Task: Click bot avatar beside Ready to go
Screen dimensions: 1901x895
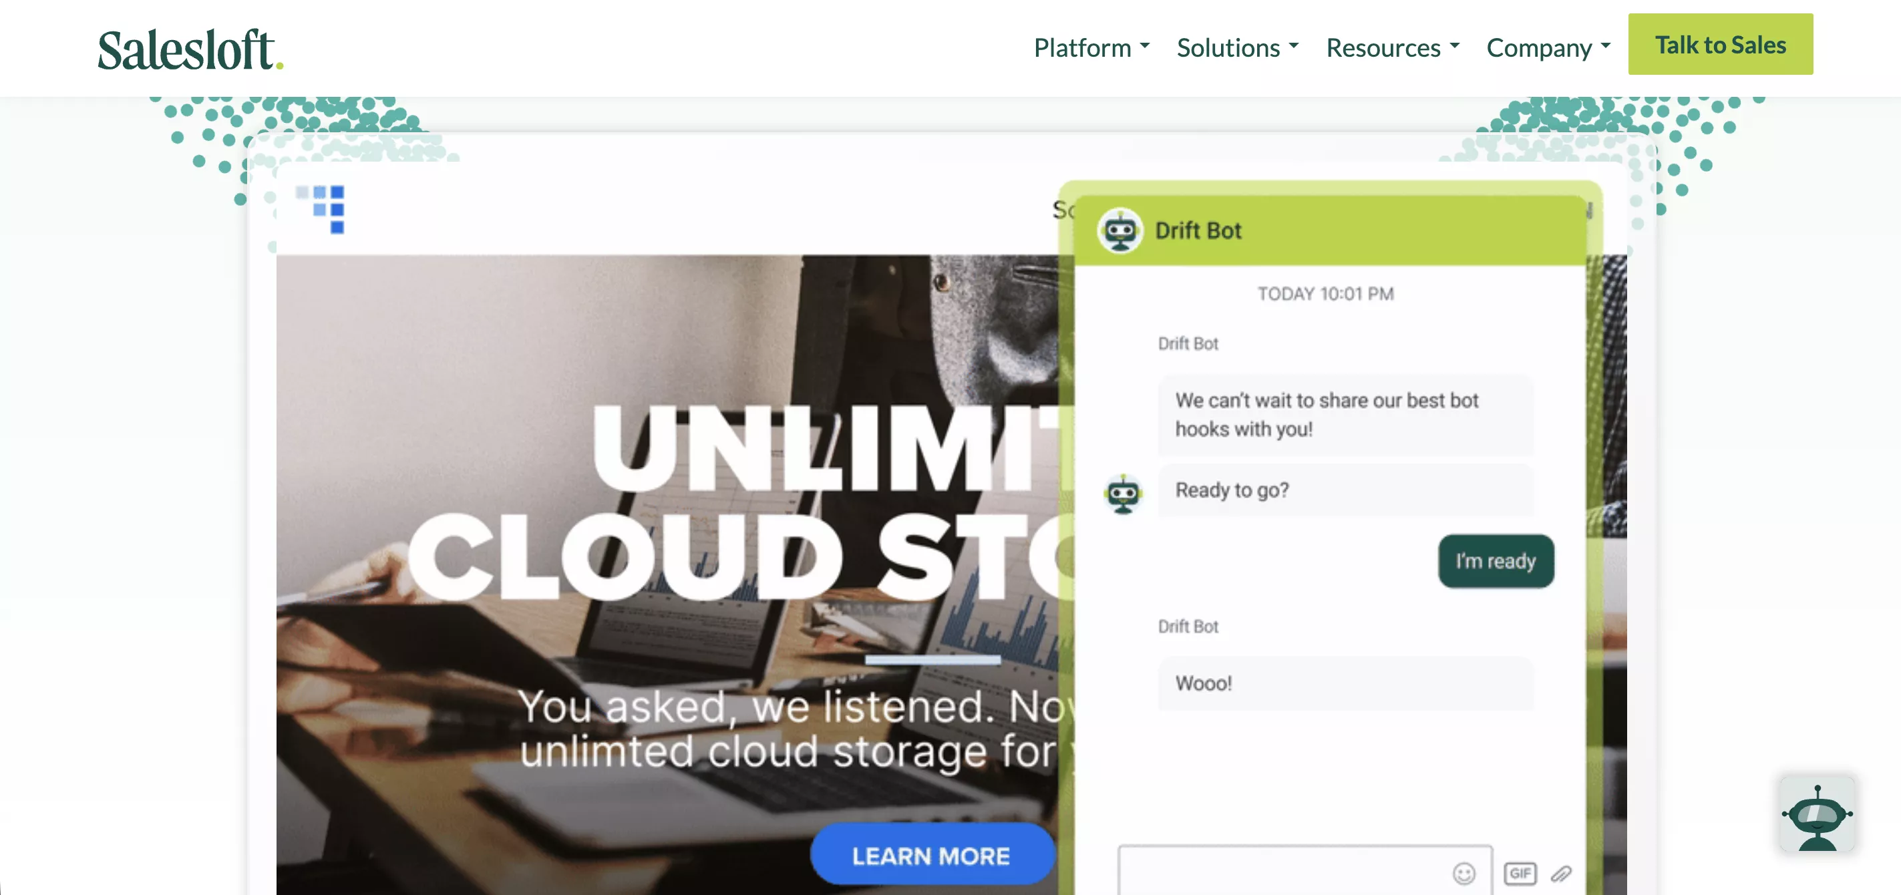Action: [x=1122, y=493]
